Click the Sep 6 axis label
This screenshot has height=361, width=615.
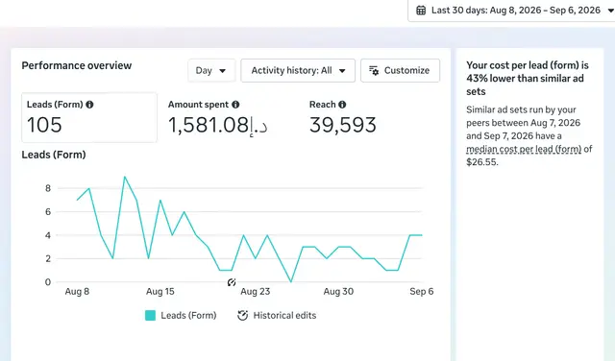point(422,292)
